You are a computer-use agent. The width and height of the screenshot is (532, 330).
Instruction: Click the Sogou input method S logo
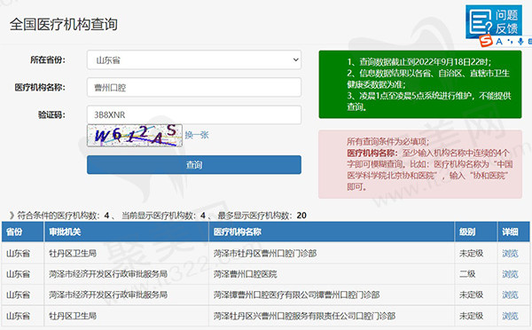click(x=486, y=42)
